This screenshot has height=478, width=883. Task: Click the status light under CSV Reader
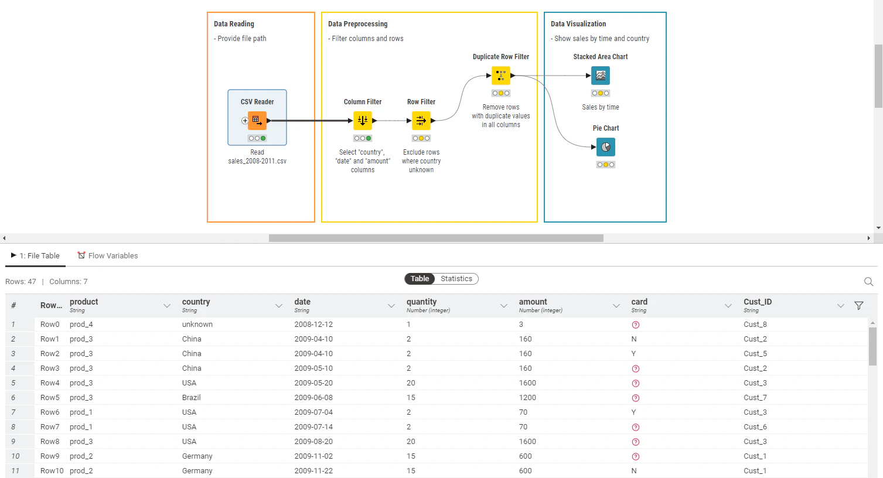pyautogui.click(x=257, y=138)
